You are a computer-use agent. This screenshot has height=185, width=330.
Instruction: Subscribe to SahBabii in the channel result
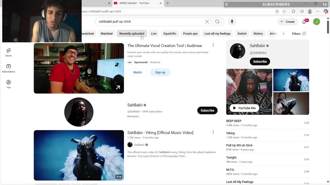tap(207, 110)
